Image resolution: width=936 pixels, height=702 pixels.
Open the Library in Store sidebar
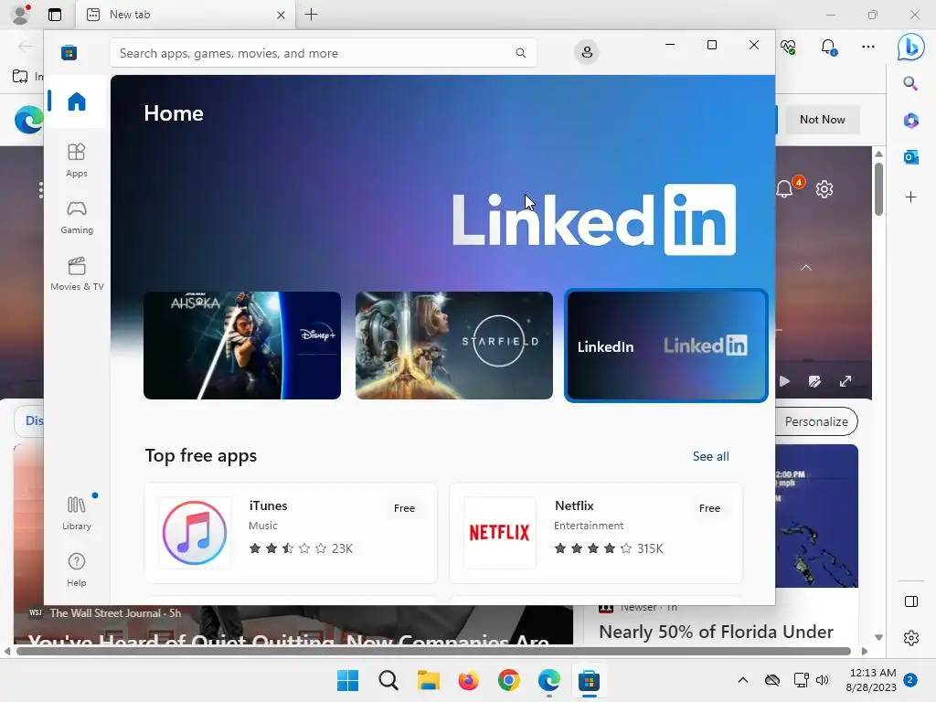[77, 513]
